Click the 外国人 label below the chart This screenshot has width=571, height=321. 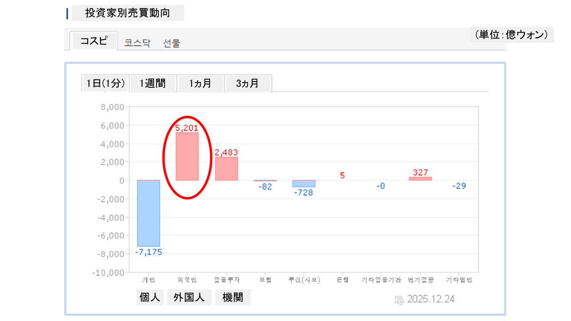click(x=189, y=297)
